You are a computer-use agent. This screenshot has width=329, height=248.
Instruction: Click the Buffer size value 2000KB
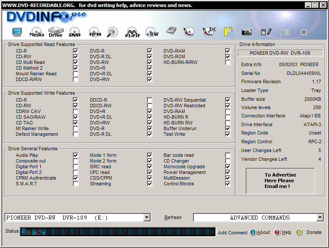point(313,99)
